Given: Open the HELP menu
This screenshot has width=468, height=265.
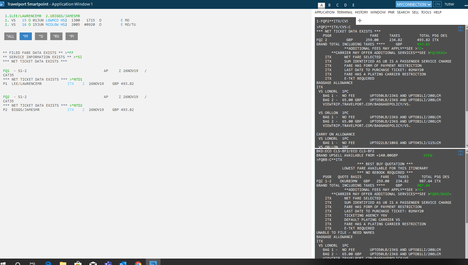Looking at the screenshot, I should [x=438, y=12].
